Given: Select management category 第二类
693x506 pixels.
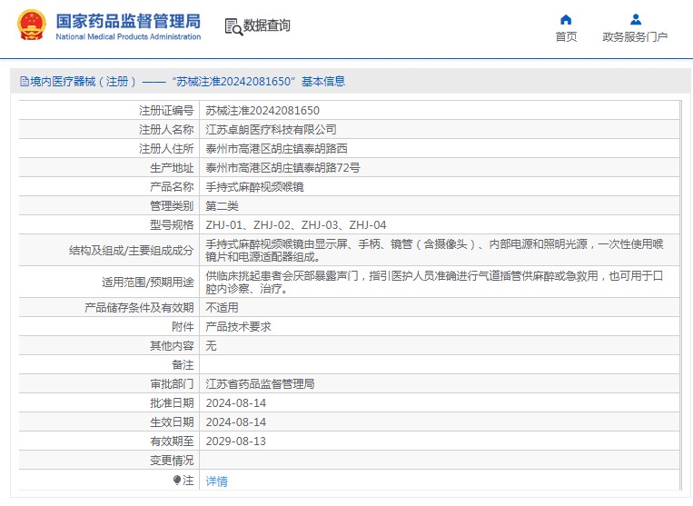Looking at the screenshot, I should (222, 206).
